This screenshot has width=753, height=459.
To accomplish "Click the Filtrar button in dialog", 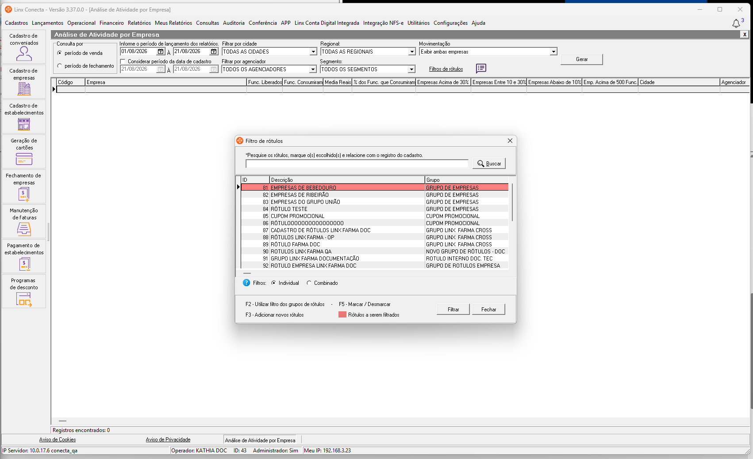I will pos(453,310).
